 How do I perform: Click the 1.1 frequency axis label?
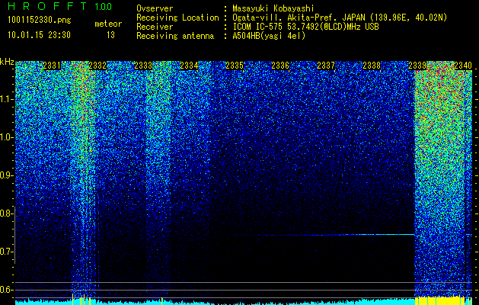click(x=6, y=100)
